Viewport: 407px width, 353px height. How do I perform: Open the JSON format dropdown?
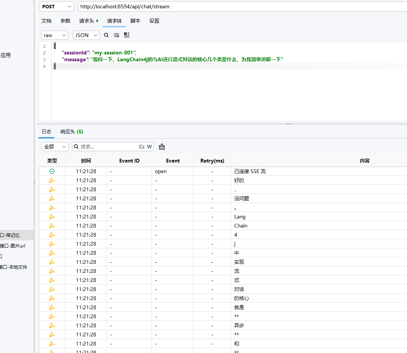[x=86, y=35]
